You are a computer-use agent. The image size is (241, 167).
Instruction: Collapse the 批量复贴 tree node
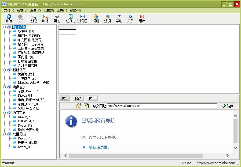(5, 134)
